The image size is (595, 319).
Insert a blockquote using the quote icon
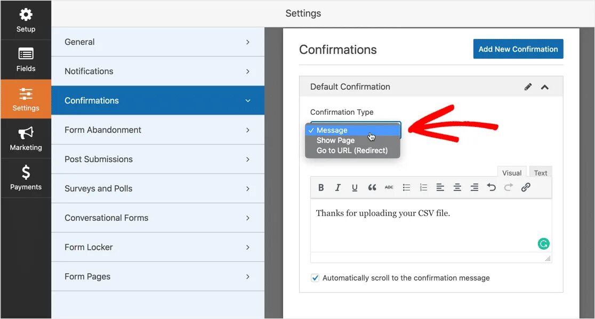pyautogui.click(x=372, y=187)
